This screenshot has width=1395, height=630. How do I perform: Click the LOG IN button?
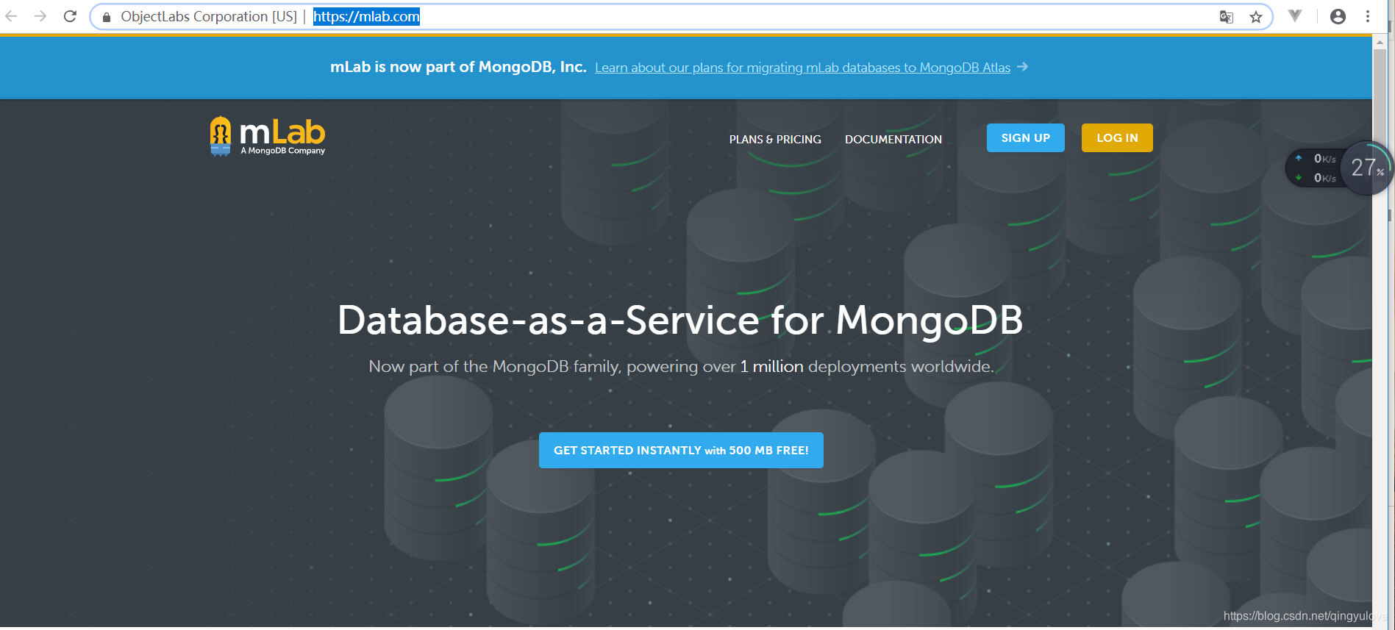point(1117,138)
